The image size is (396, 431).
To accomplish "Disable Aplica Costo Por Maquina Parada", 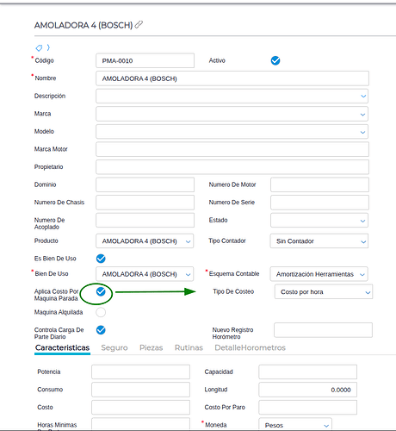I will tap(101, 291).
